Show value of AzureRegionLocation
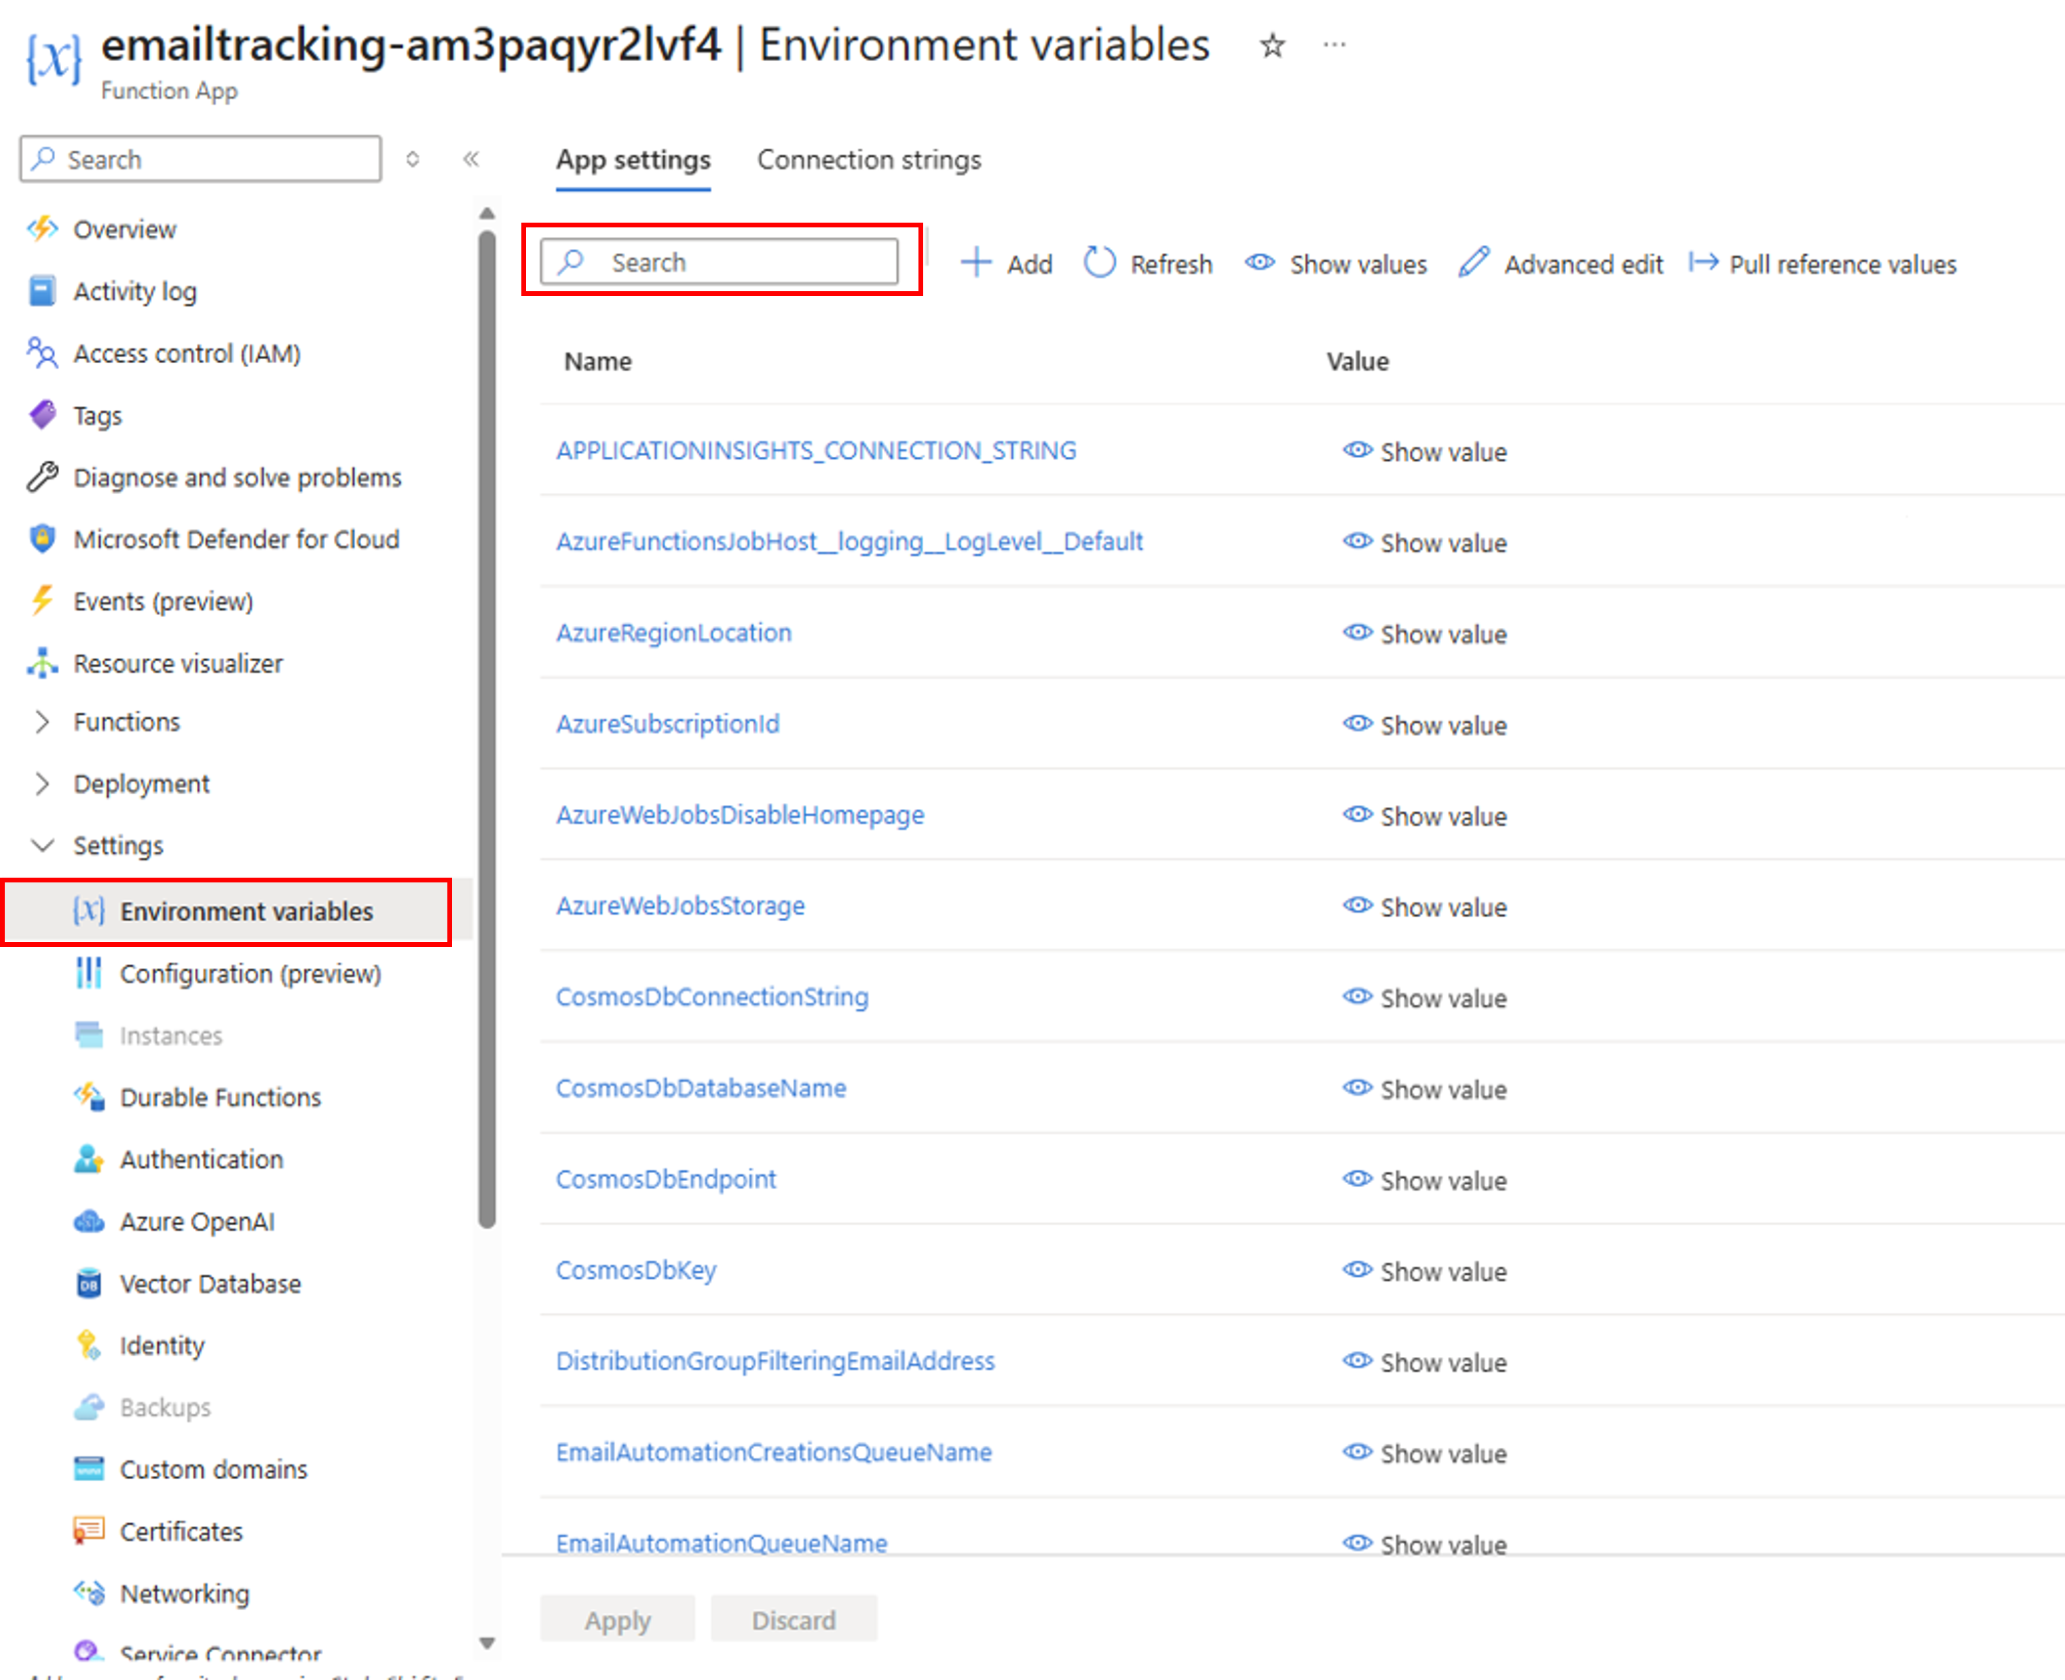This screenshot has width=2065, height=1680. coord(1424,633)
